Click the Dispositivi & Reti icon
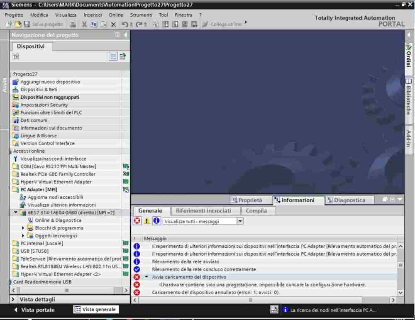Viewport: 415px width, 320px height. [16, 90]
